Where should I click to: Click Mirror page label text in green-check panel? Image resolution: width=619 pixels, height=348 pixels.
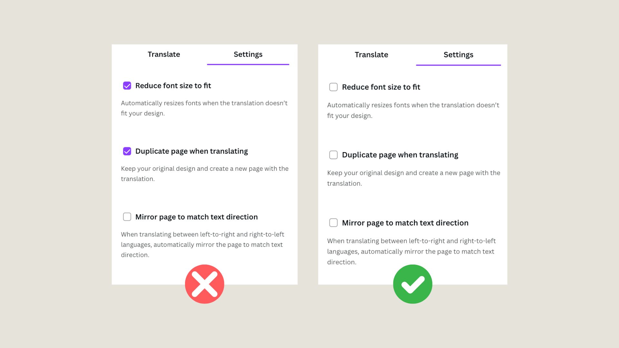[405, 223]
